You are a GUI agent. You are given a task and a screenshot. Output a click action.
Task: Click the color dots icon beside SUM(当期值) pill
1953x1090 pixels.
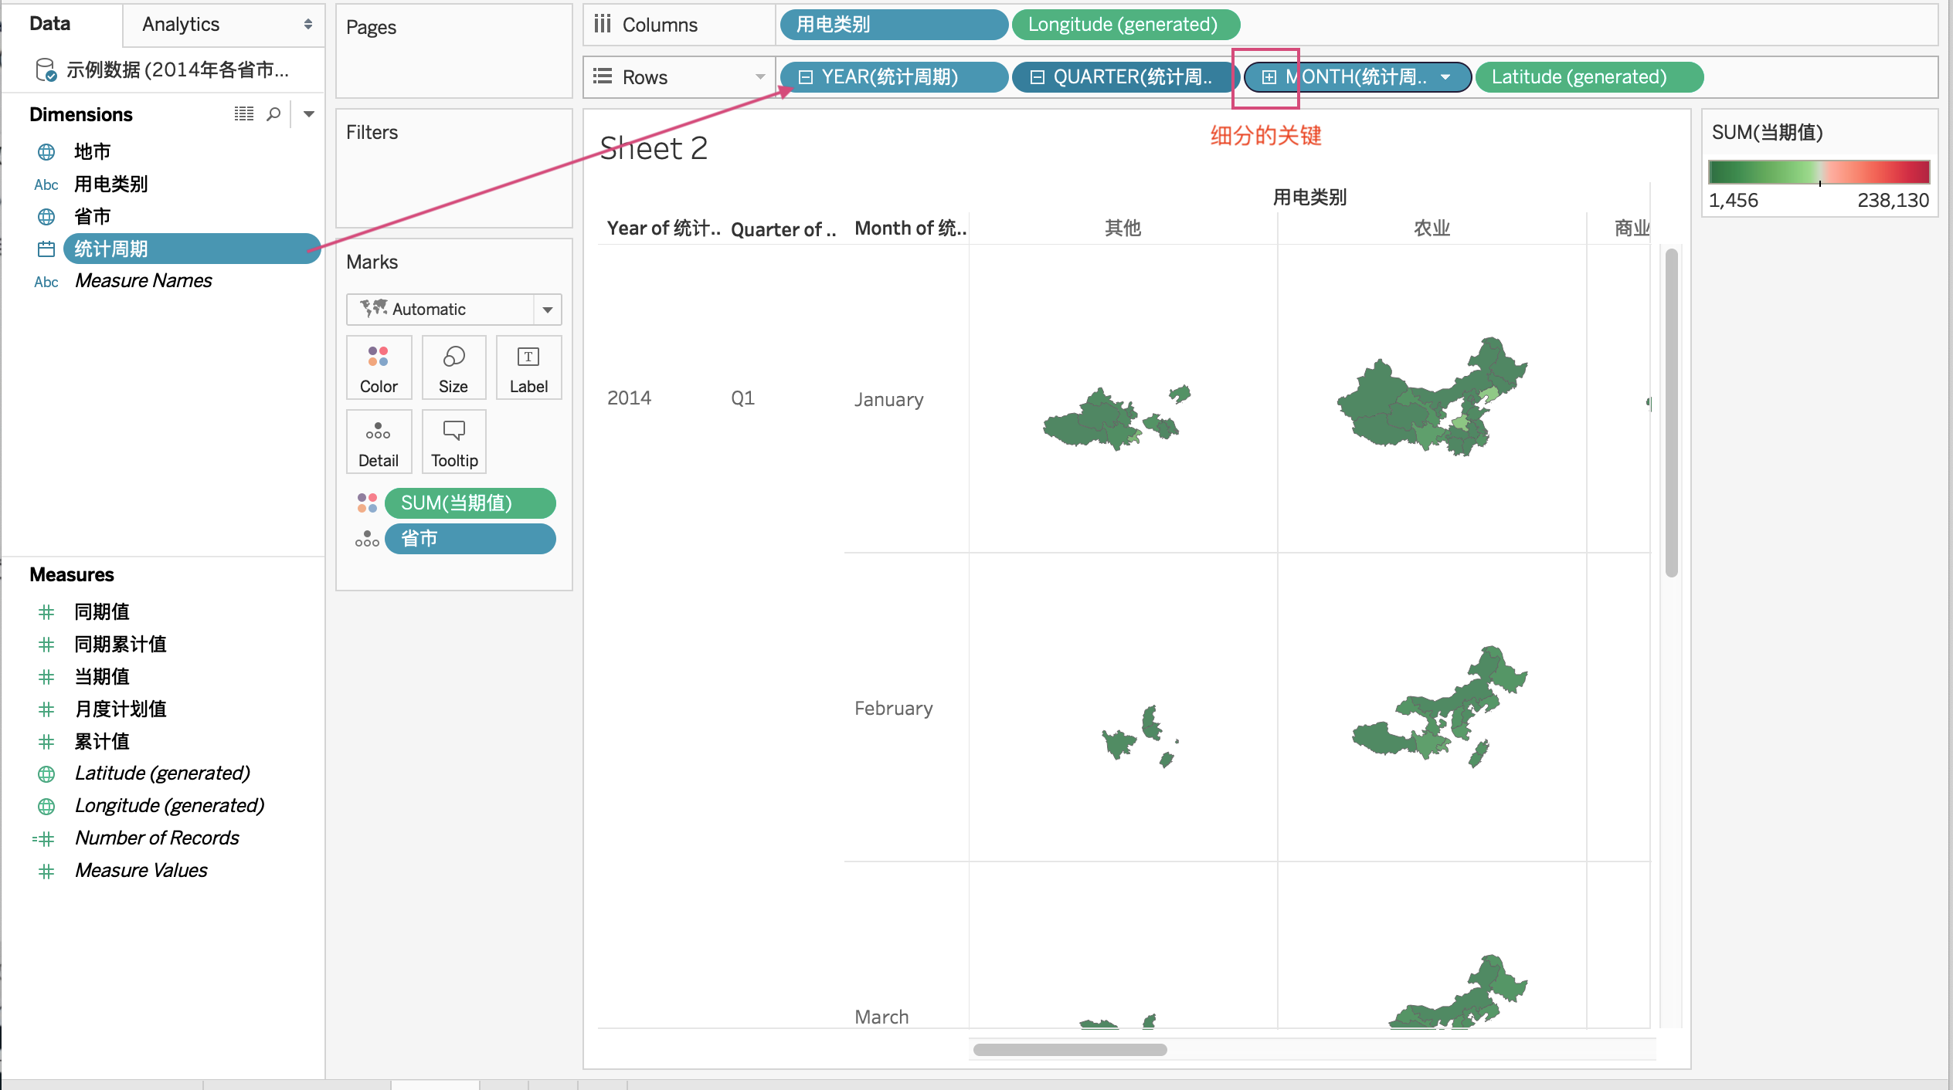click(x=367, y=503)
